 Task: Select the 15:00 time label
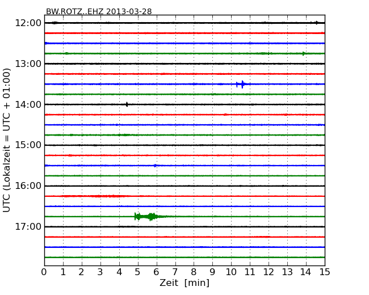pos(28,145)
